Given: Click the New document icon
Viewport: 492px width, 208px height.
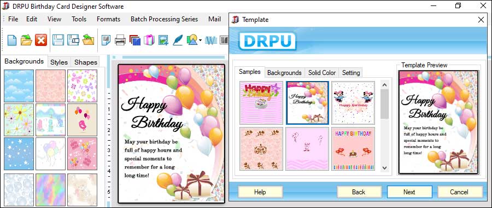Looking at the screenshot, I should click(12, 40).
